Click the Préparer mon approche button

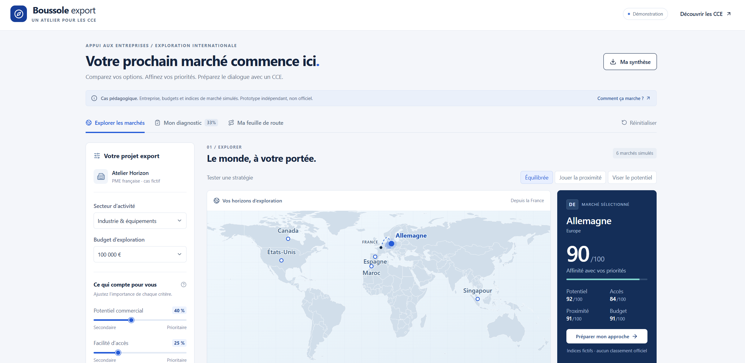pyautogui.click(x=607, y=336)
